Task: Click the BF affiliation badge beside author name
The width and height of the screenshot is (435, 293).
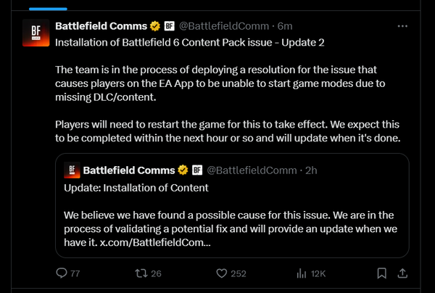Action: pos(168,27)
